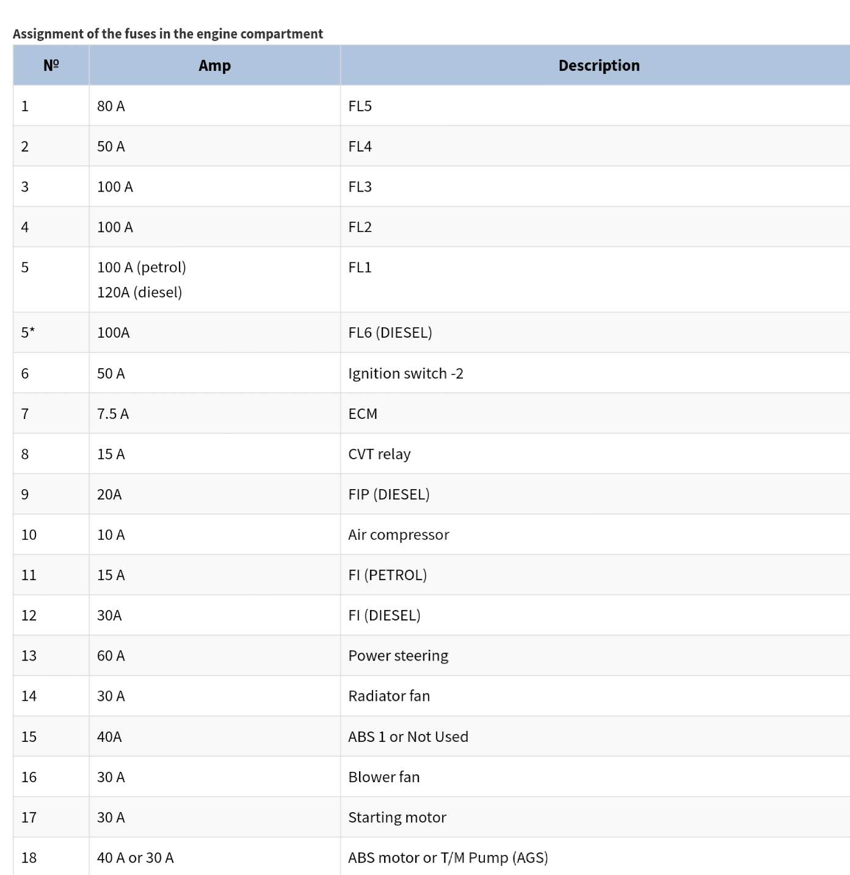Click row number '7'

51,413
